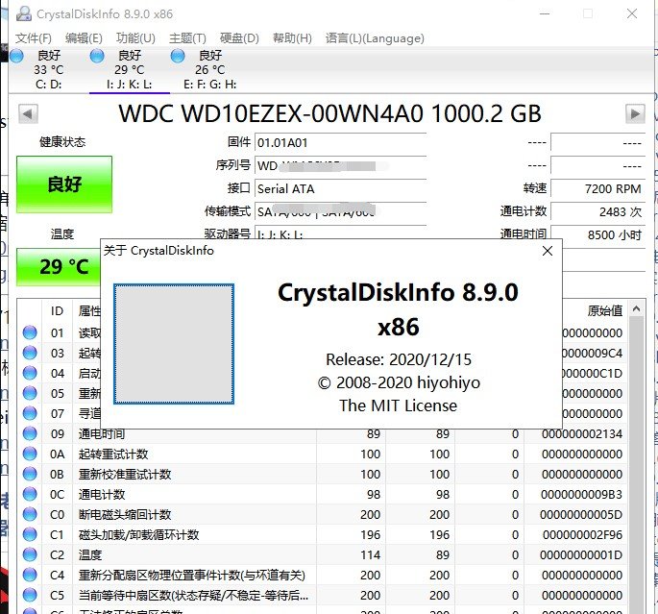Open the 功能(U) menu

click(135, 38)
